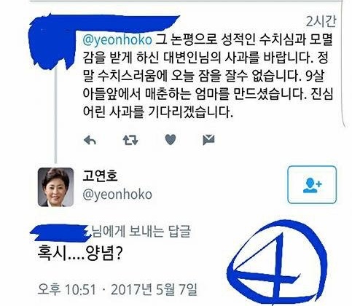Send via direct message envelope icon
Screen dimensions: 352x306
point(208,140)
